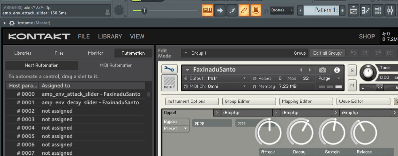Screen dimensions: 398x156
Task: Open Output Mstr dropdown
Action: (215, 78)
